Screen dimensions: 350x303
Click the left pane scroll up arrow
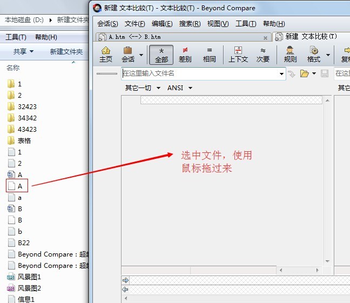click(x=327, y=100)
